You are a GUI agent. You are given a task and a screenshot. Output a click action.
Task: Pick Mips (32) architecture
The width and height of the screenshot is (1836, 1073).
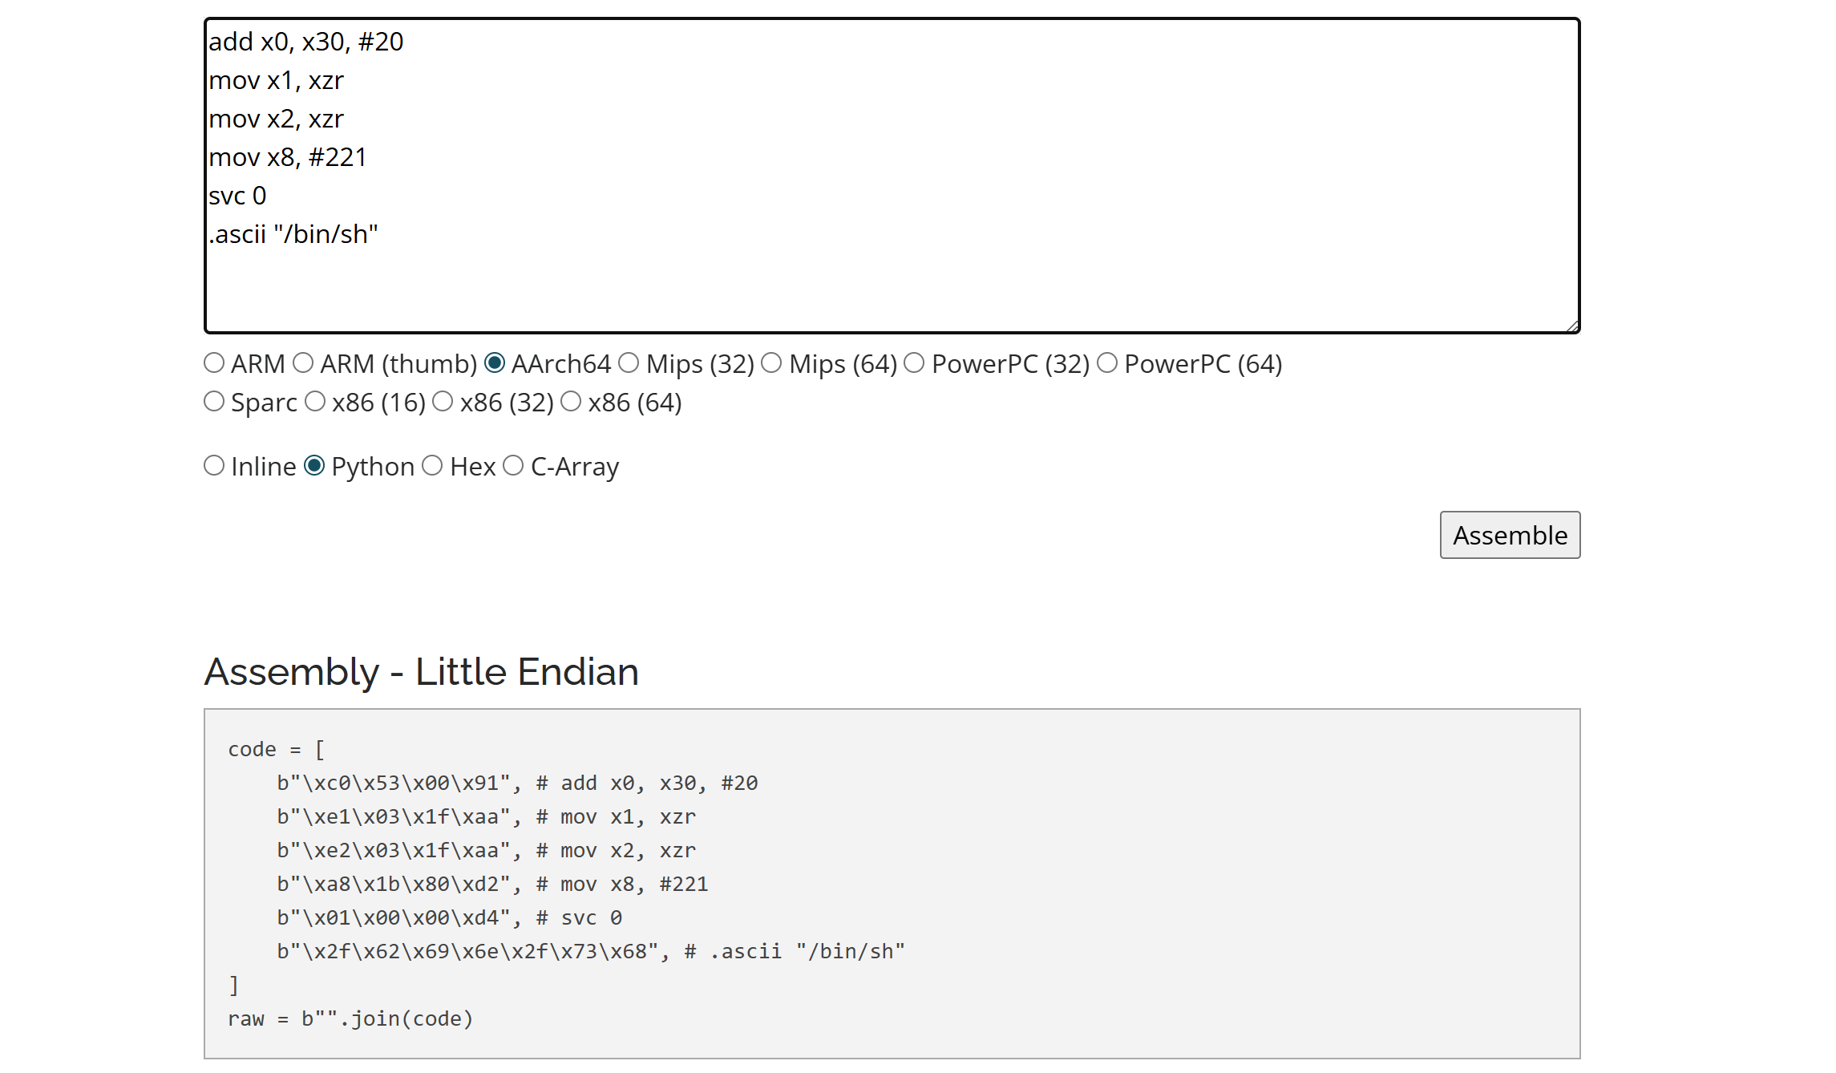(x=629, y=363)
